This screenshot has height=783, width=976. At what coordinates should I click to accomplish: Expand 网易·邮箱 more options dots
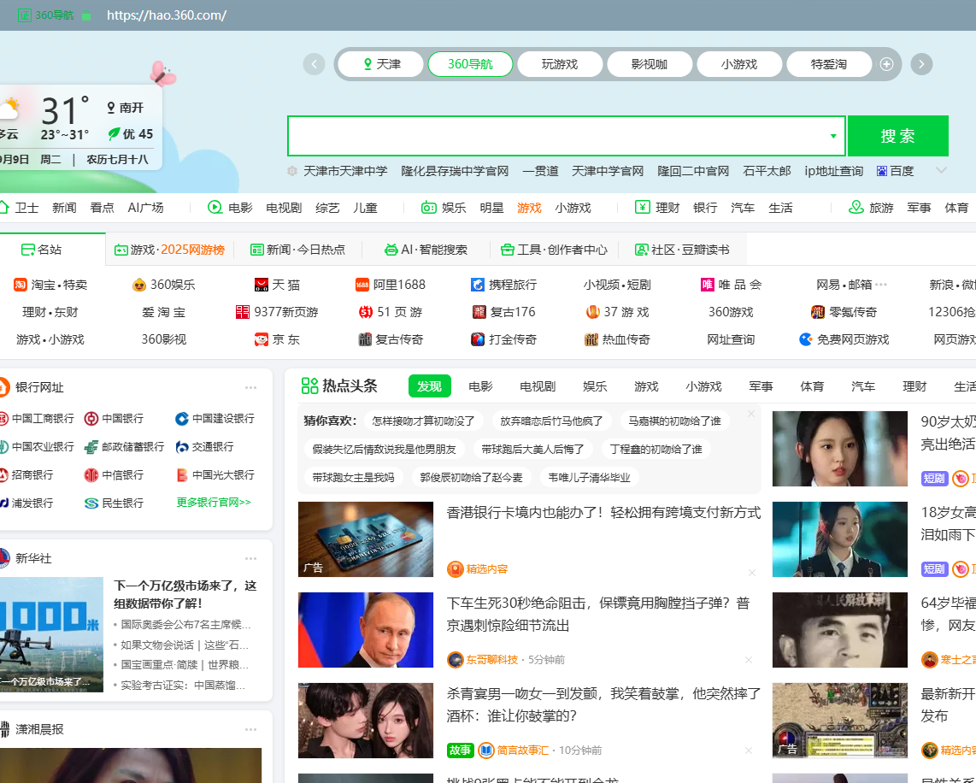881,285
